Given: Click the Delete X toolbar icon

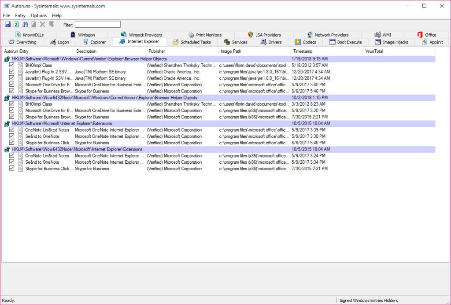Looking at the screenshot, I should [x=43, y=25].
